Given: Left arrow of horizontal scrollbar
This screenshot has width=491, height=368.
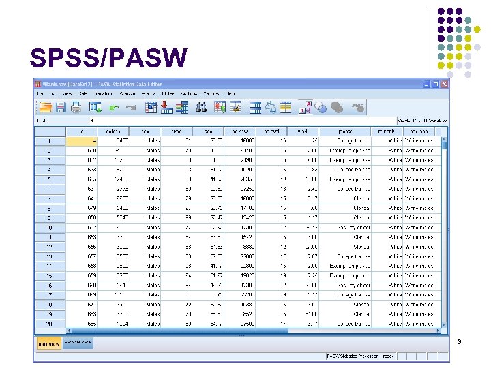Looking at the screenshot, I should [69, 331].
